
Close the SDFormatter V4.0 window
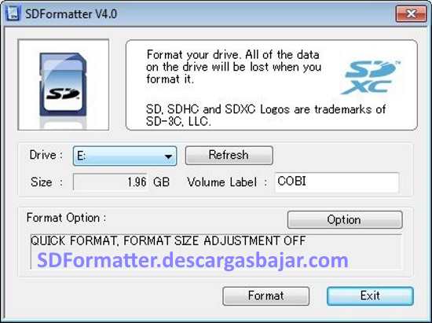click(x=411, y=13)
